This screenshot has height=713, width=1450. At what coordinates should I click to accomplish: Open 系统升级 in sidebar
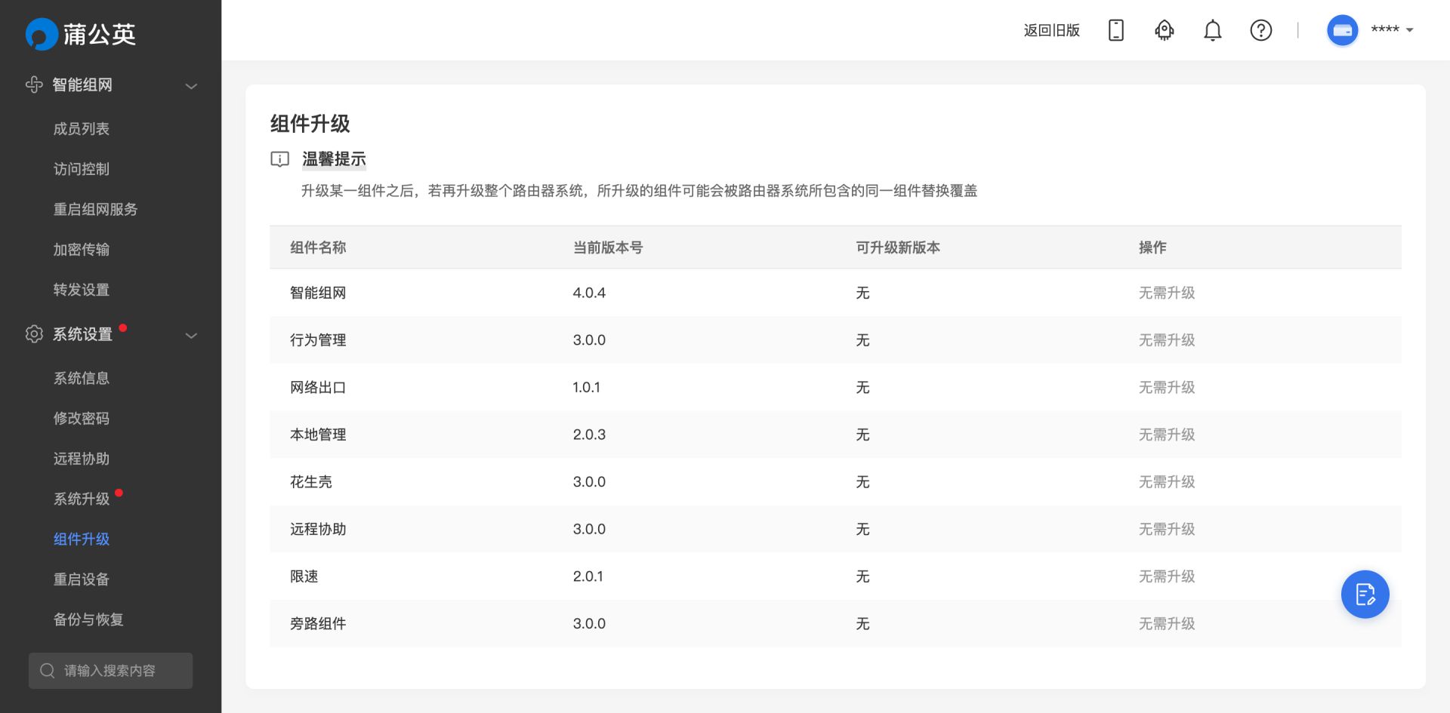click(82, 499)
